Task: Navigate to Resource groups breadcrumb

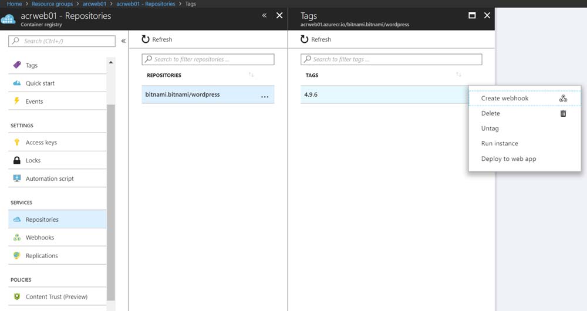Action: pos(52,4)
